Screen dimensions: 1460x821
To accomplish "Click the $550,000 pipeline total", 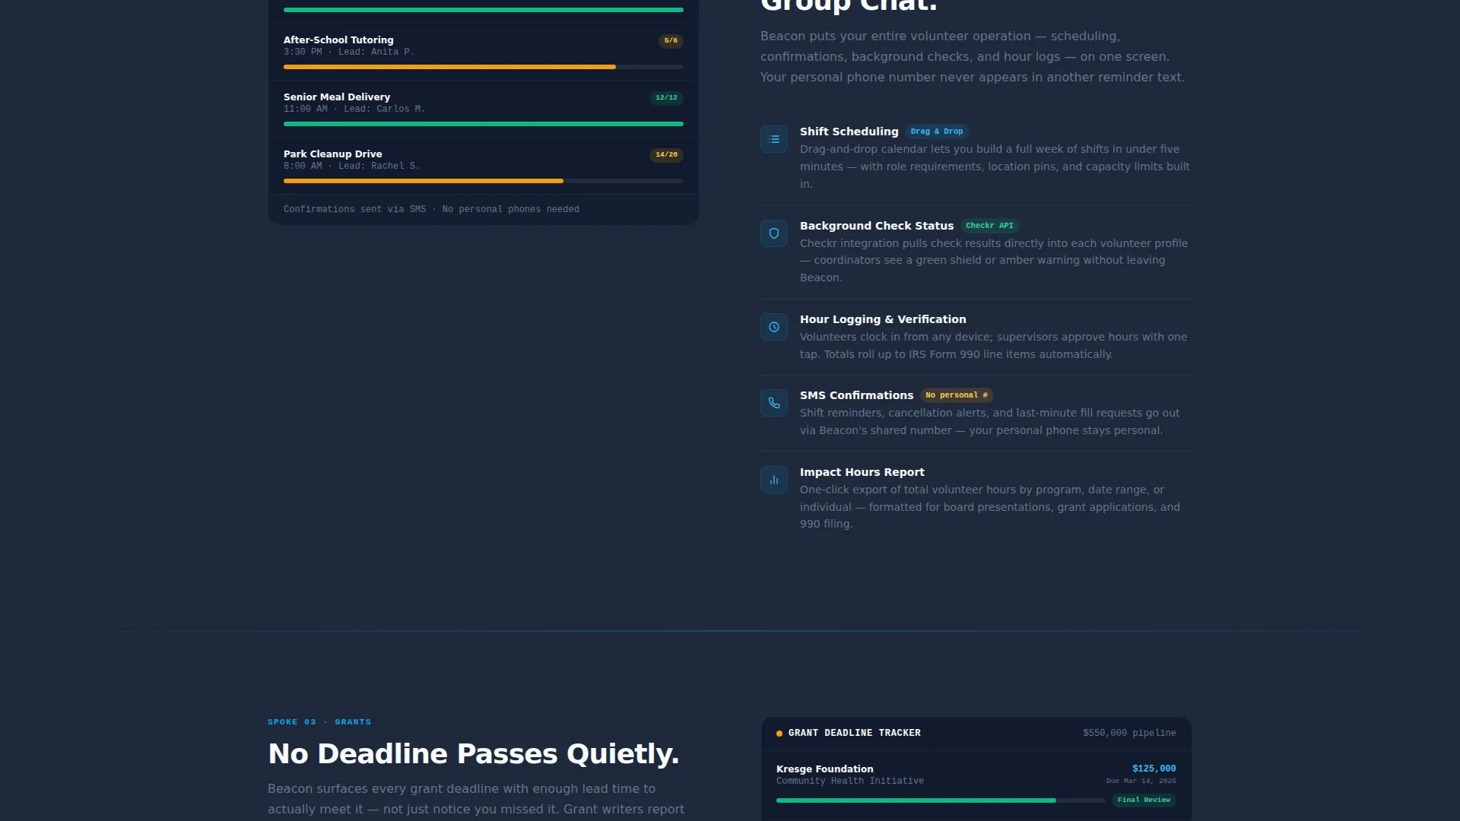I will pyautogui.click(x=1129, y=733).
